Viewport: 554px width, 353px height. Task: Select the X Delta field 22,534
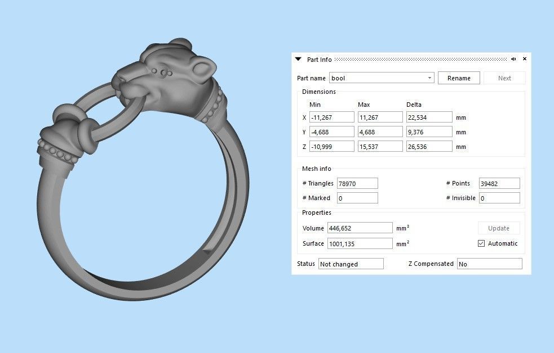tap(429, 117)
